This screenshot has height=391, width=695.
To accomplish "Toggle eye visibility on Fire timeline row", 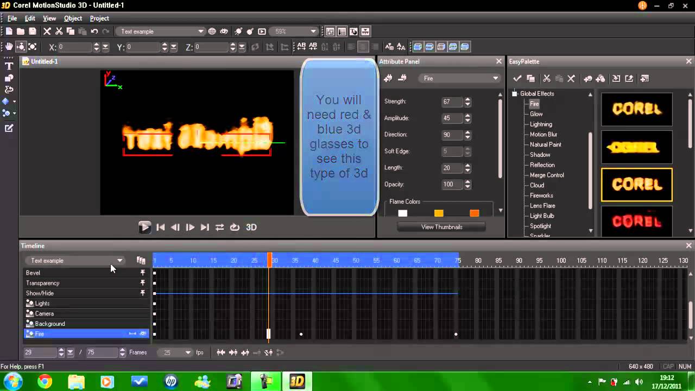I will coord(143,334).
